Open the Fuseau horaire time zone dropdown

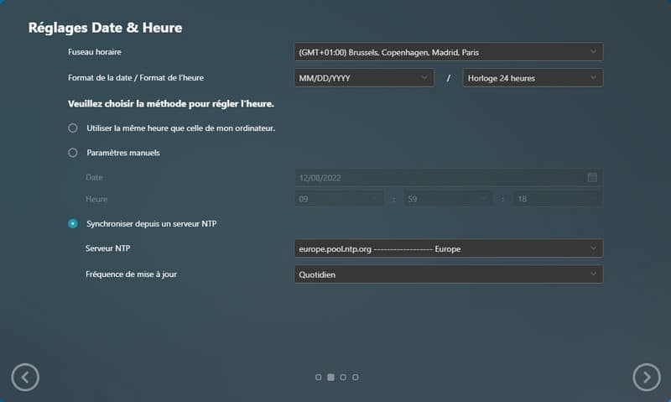pyautogui.click(x=448, y=52)
